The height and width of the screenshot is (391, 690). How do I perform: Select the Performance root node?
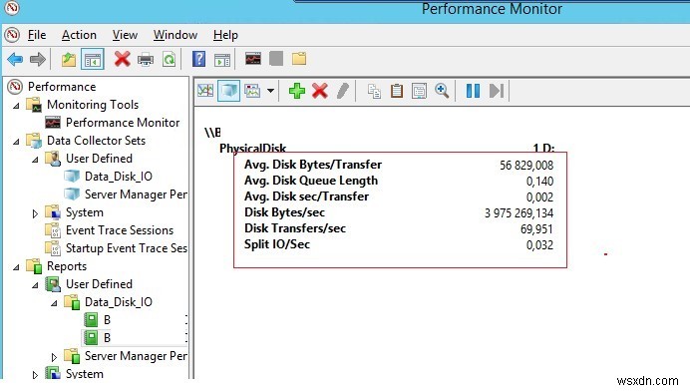coord(62,87)
